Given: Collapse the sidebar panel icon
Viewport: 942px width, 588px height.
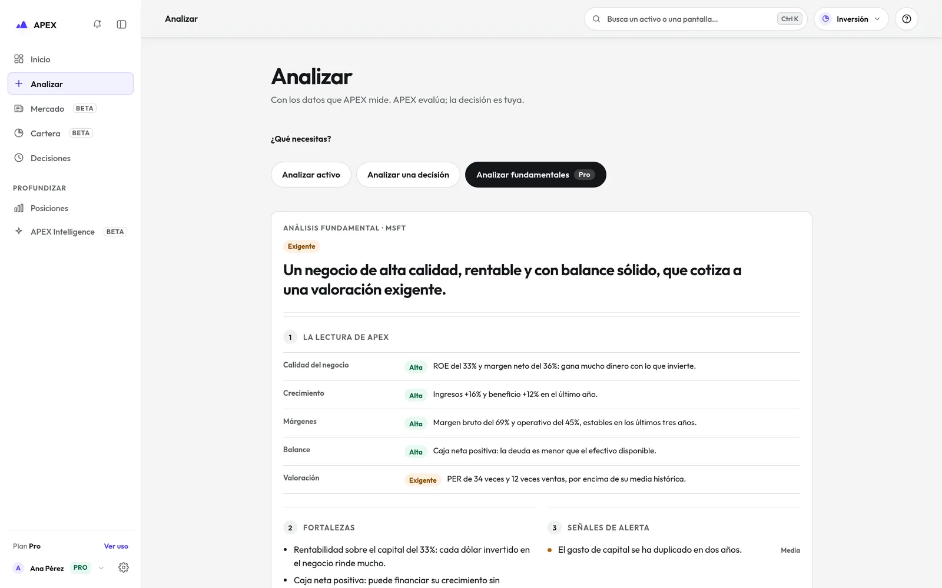Looking at the screenshot, I should [122, 24].
